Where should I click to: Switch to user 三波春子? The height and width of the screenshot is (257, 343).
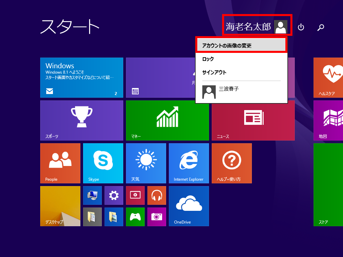coord(241,92)
